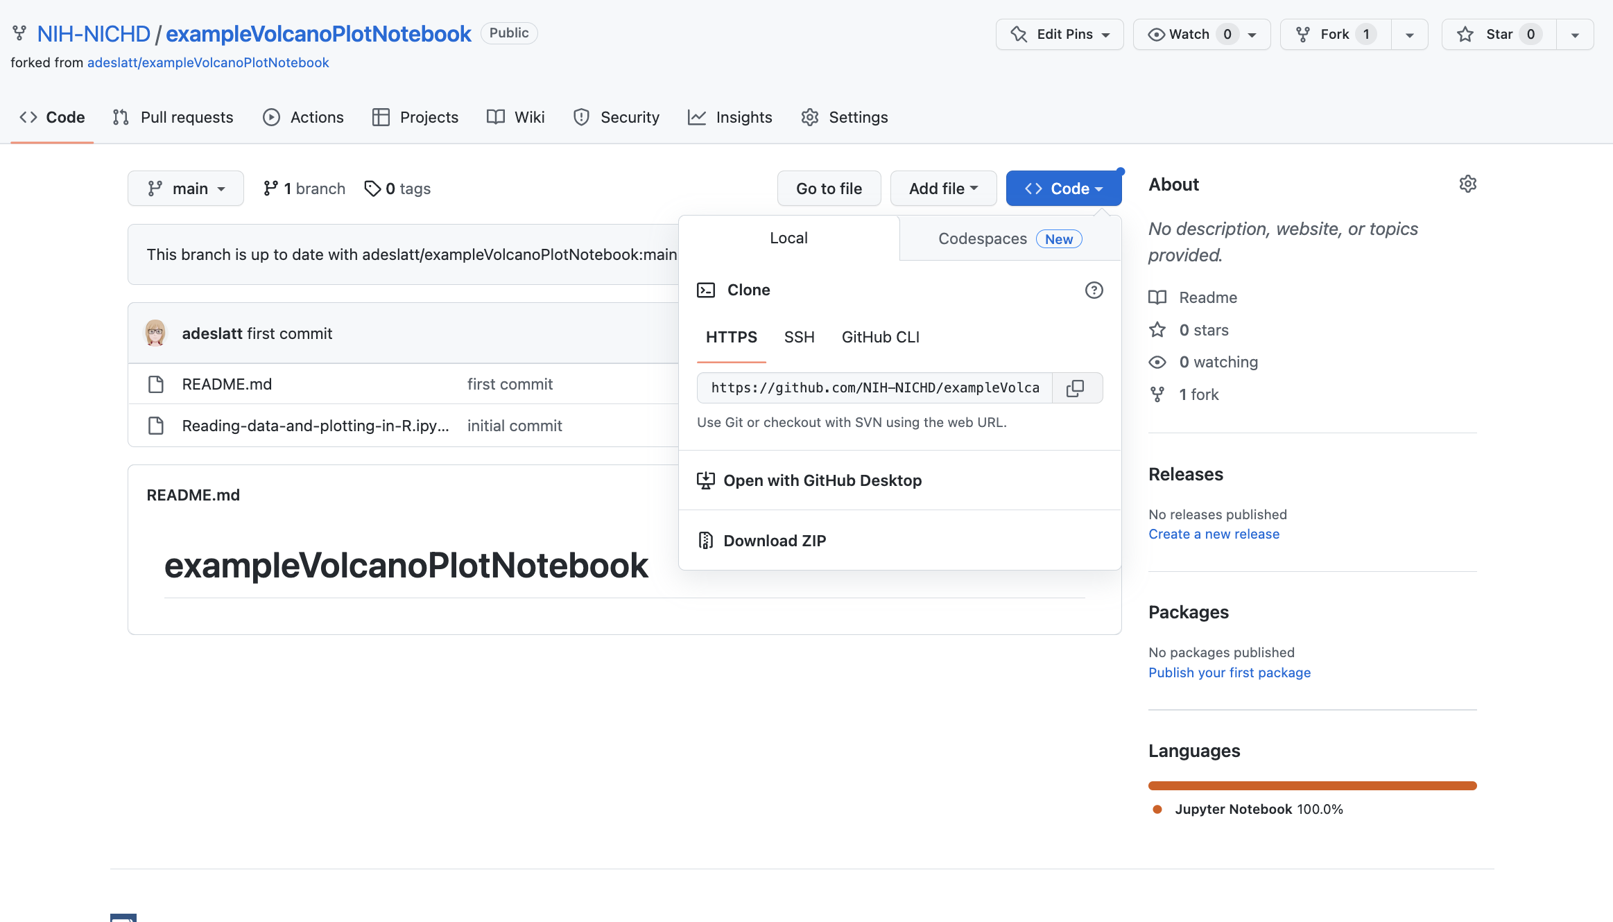Open the main branch selector
Viewport: 1613px width, 922px height.
click(186, 189)
